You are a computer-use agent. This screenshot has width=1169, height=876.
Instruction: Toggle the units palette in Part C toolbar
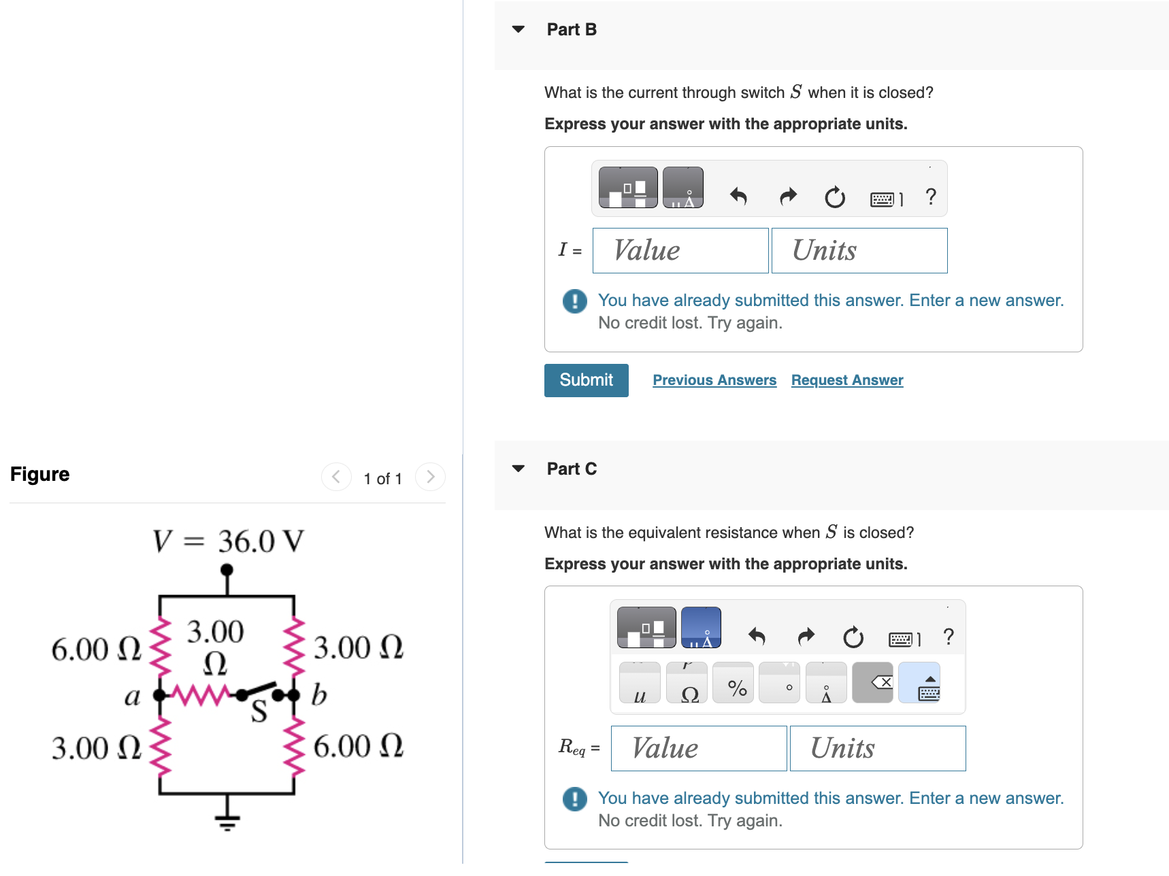[700, 627]
